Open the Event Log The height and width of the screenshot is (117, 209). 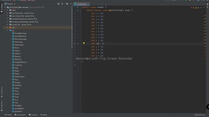tap(200, 115)
